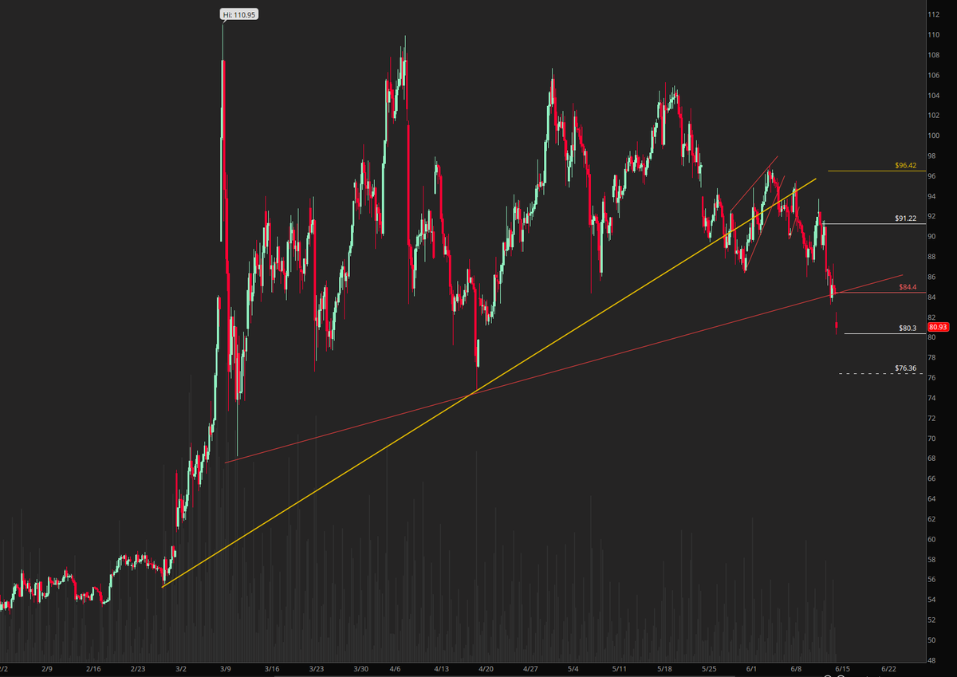Select the long red ascending trendline
This screenshot has height=677, width=957.
[x=564, y=368]
